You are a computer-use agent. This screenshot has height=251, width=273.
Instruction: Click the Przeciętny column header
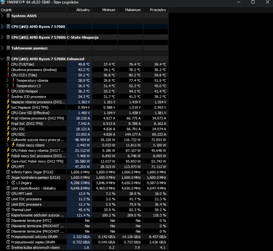156,10
